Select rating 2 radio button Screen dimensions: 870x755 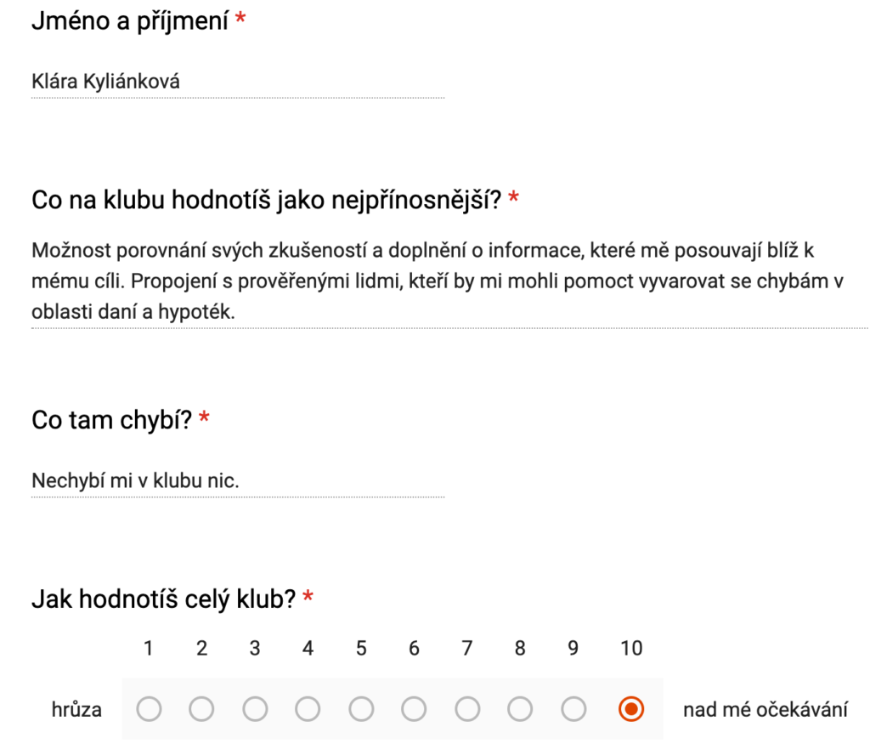[201, 709]
